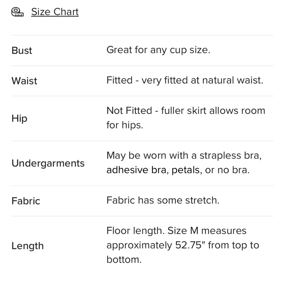Select the 'adhesive bra, petals, or no bra' line
The image size is (285, 285).
178,170
